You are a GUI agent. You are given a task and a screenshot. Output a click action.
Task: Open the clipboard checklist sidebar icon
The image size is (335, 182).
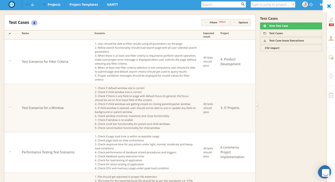click(331, 95)
